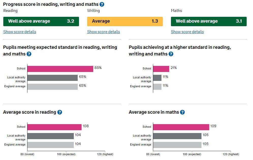Image resolution: width=253 pixels, height=160 pixels.
Task: Expand Show score details under Writing
Action: 103,32
